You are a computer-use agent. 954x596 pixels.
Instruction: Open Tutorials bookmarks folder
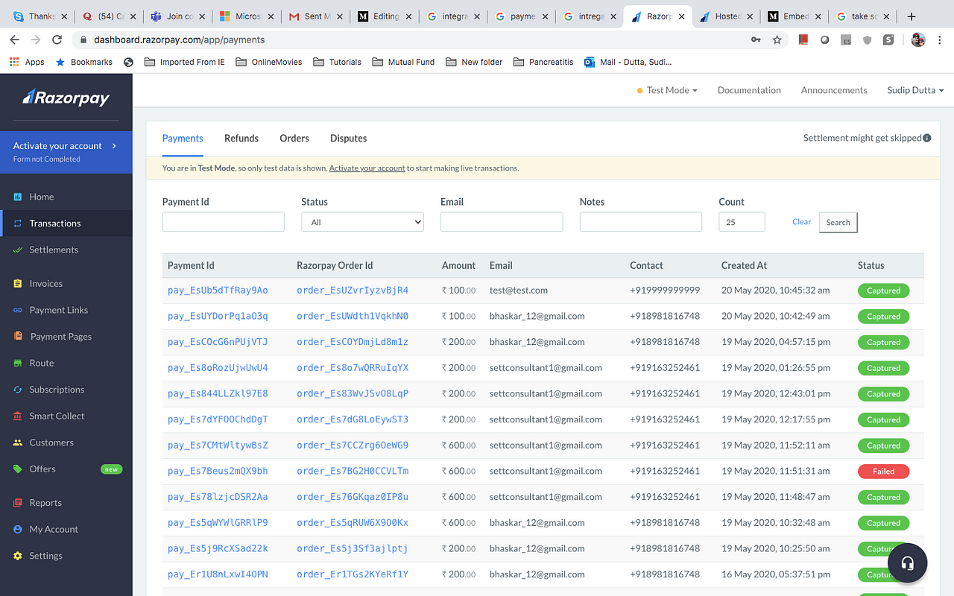(337, 62)
